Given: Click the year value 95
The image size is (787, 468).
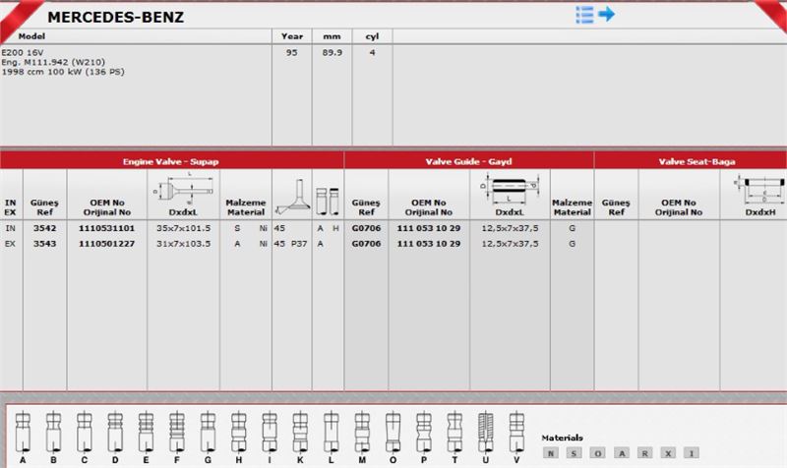Looking at the screenshot, I should pos(291,52).
